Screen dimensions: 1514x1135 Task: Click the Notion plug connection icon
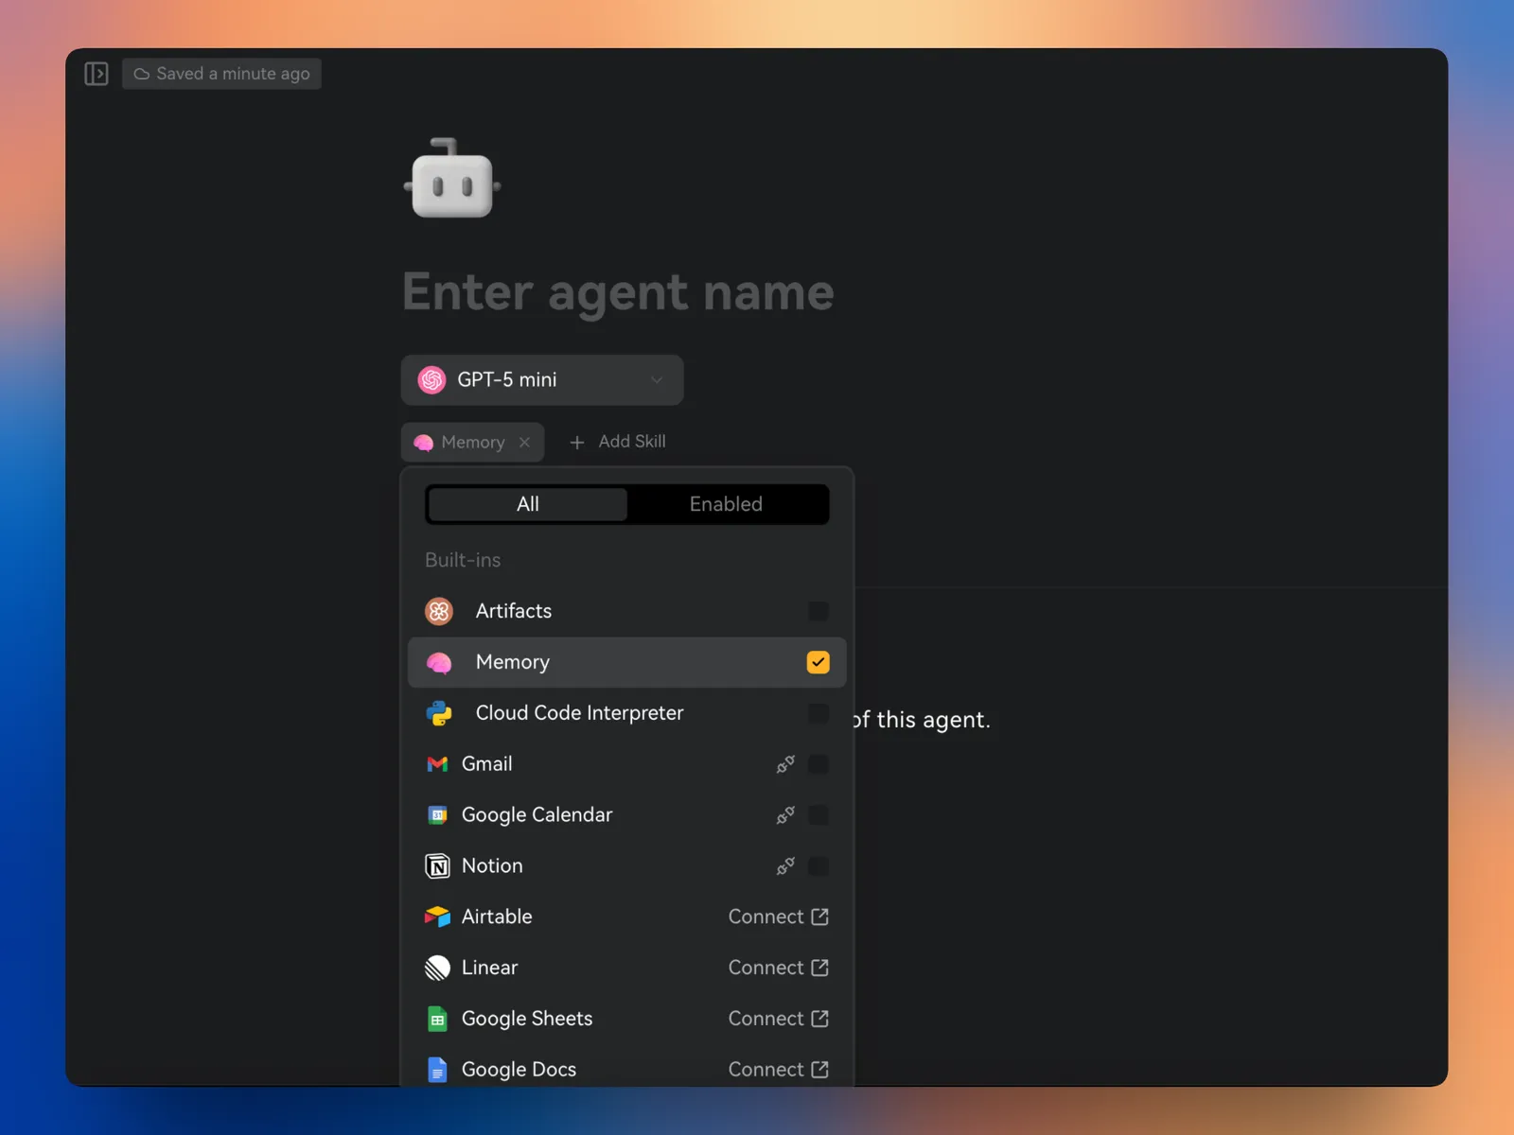(x=785, y=866)
